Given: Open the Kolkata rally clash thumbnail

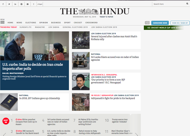Looking at the screenshot, I should (81, 40).
